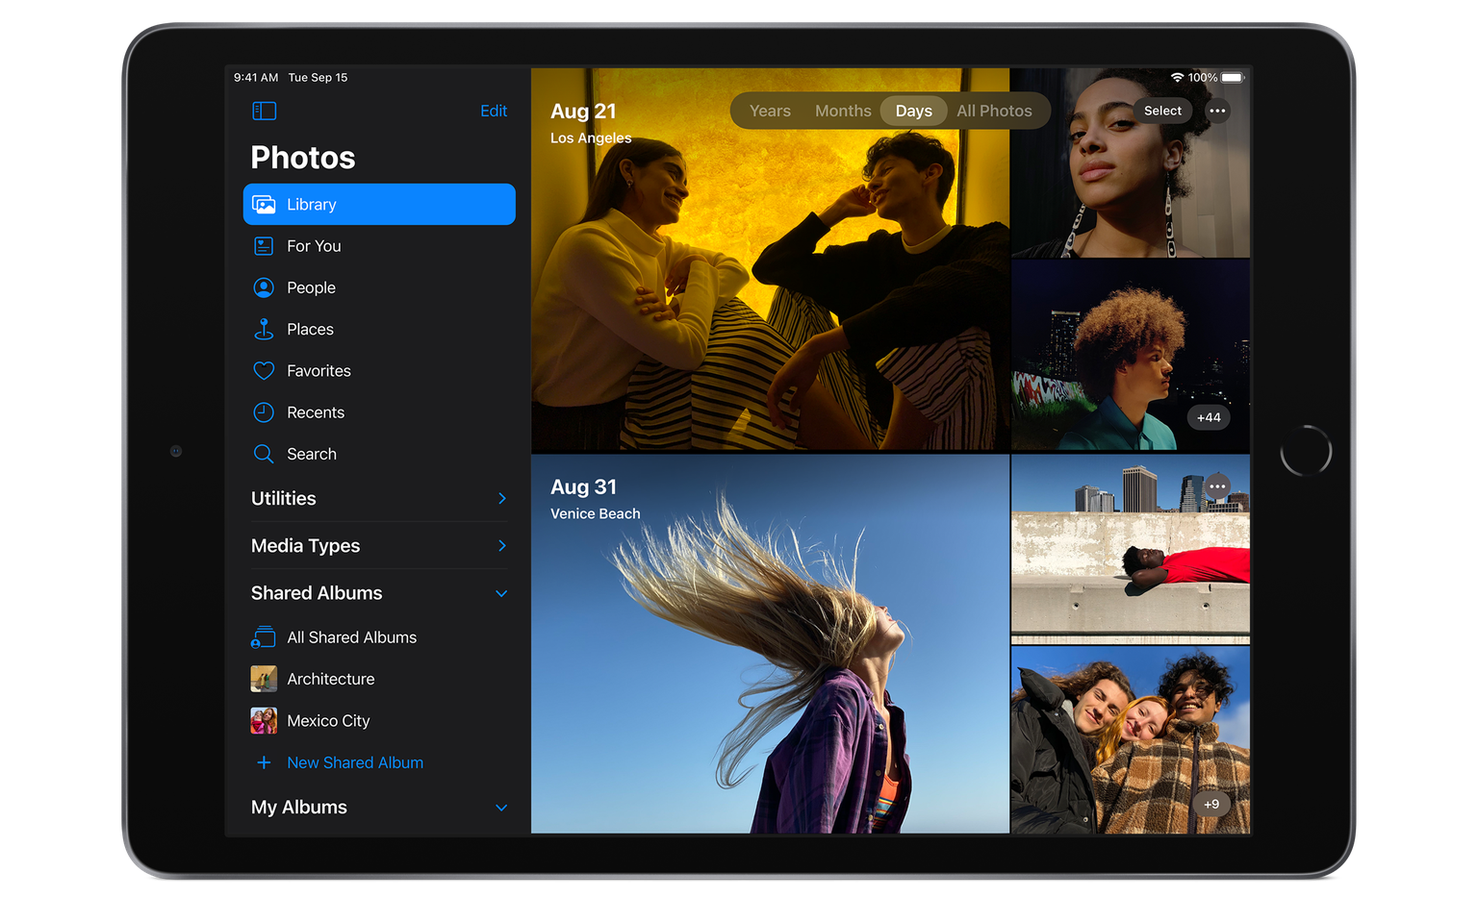The height and width of the screenshot is (897, 1478).
Task: Click the All Shared Albums icon
Action: pyautogui.click(x=264, y=637)
